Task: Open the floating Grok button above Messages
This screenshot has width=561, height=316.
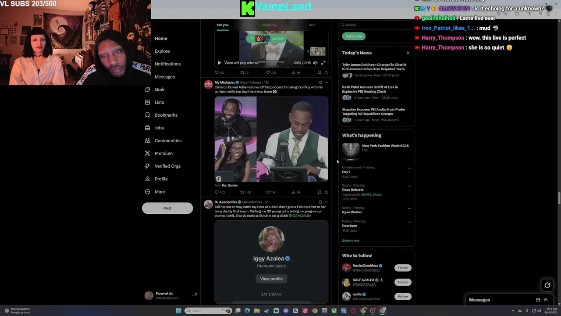Action: click(547, 285)
